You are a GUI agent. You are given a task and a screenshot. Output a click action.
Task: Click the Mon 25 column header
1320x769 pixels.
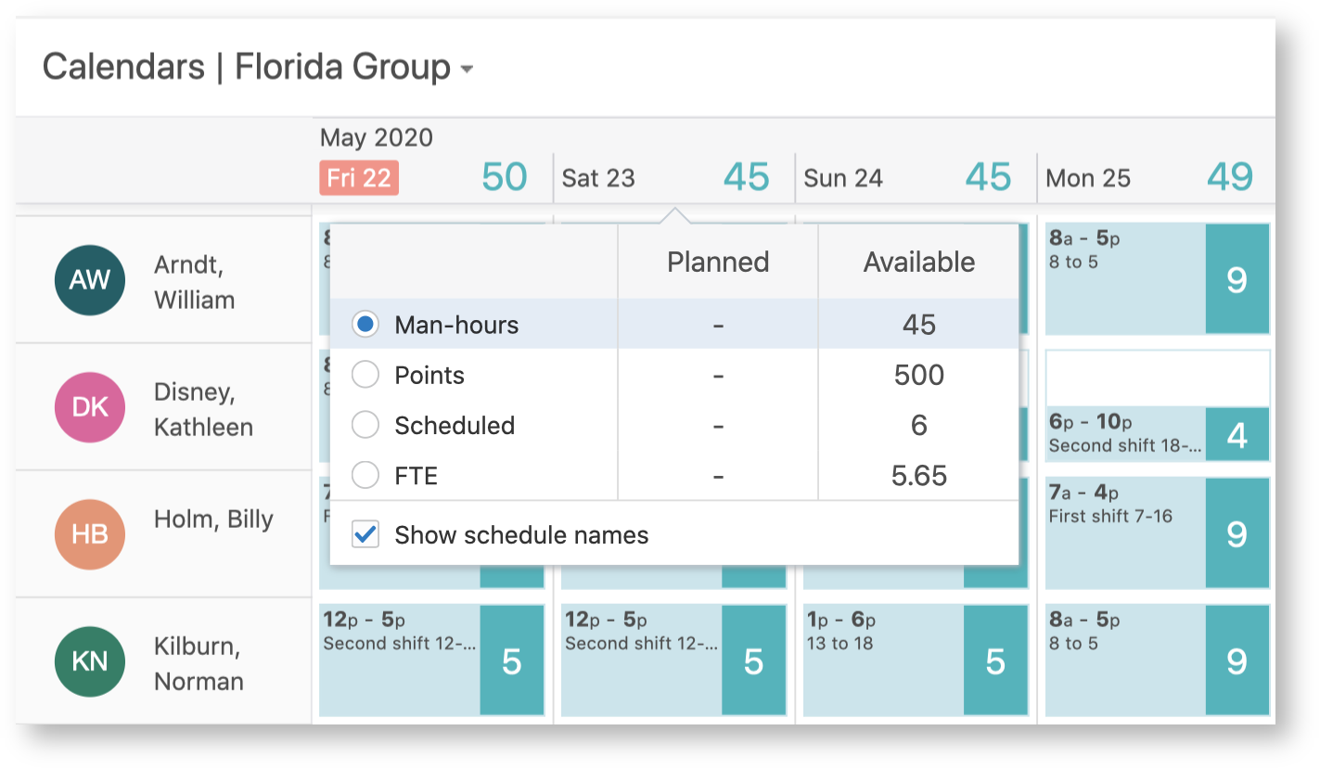point(1087,178)
